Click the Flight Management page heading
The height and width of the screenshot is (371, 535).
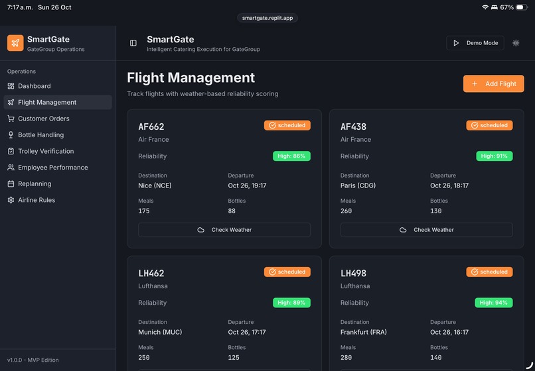[x=191, y=78]
